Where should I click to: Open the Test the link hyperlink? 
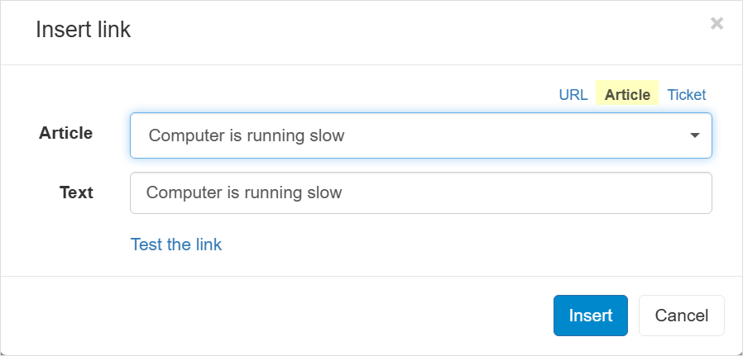[176, 244]
